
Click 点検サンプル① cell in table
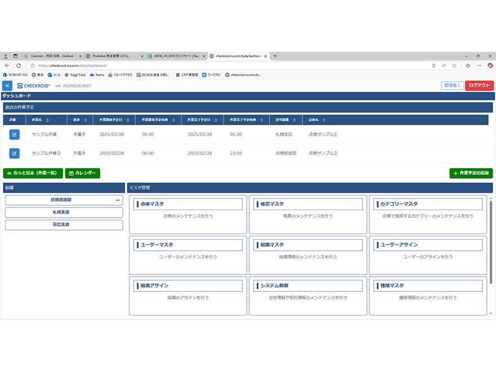323,135
